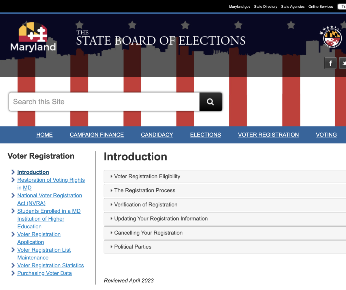The height and width of the screenshot is (290, 346).
Task: Click the Voter Registration sidebar heading
Action: coord(41,156)
